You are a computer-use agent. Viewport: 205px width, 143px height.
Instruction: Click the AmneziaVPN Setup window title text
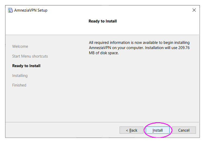pyautogui.click(x=31, y=10)
